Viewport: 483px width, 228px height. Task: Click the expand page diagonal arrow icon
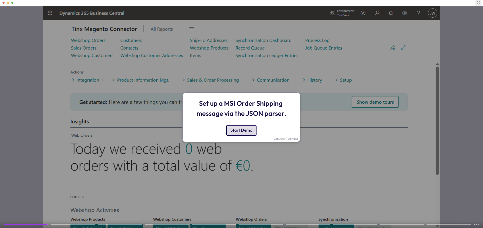(x=403, y=48)
